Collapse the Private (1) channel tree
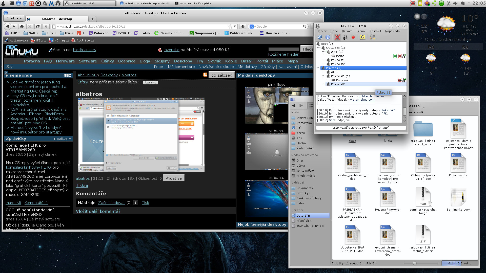486x273 pixels. click(x=318, y=68)
